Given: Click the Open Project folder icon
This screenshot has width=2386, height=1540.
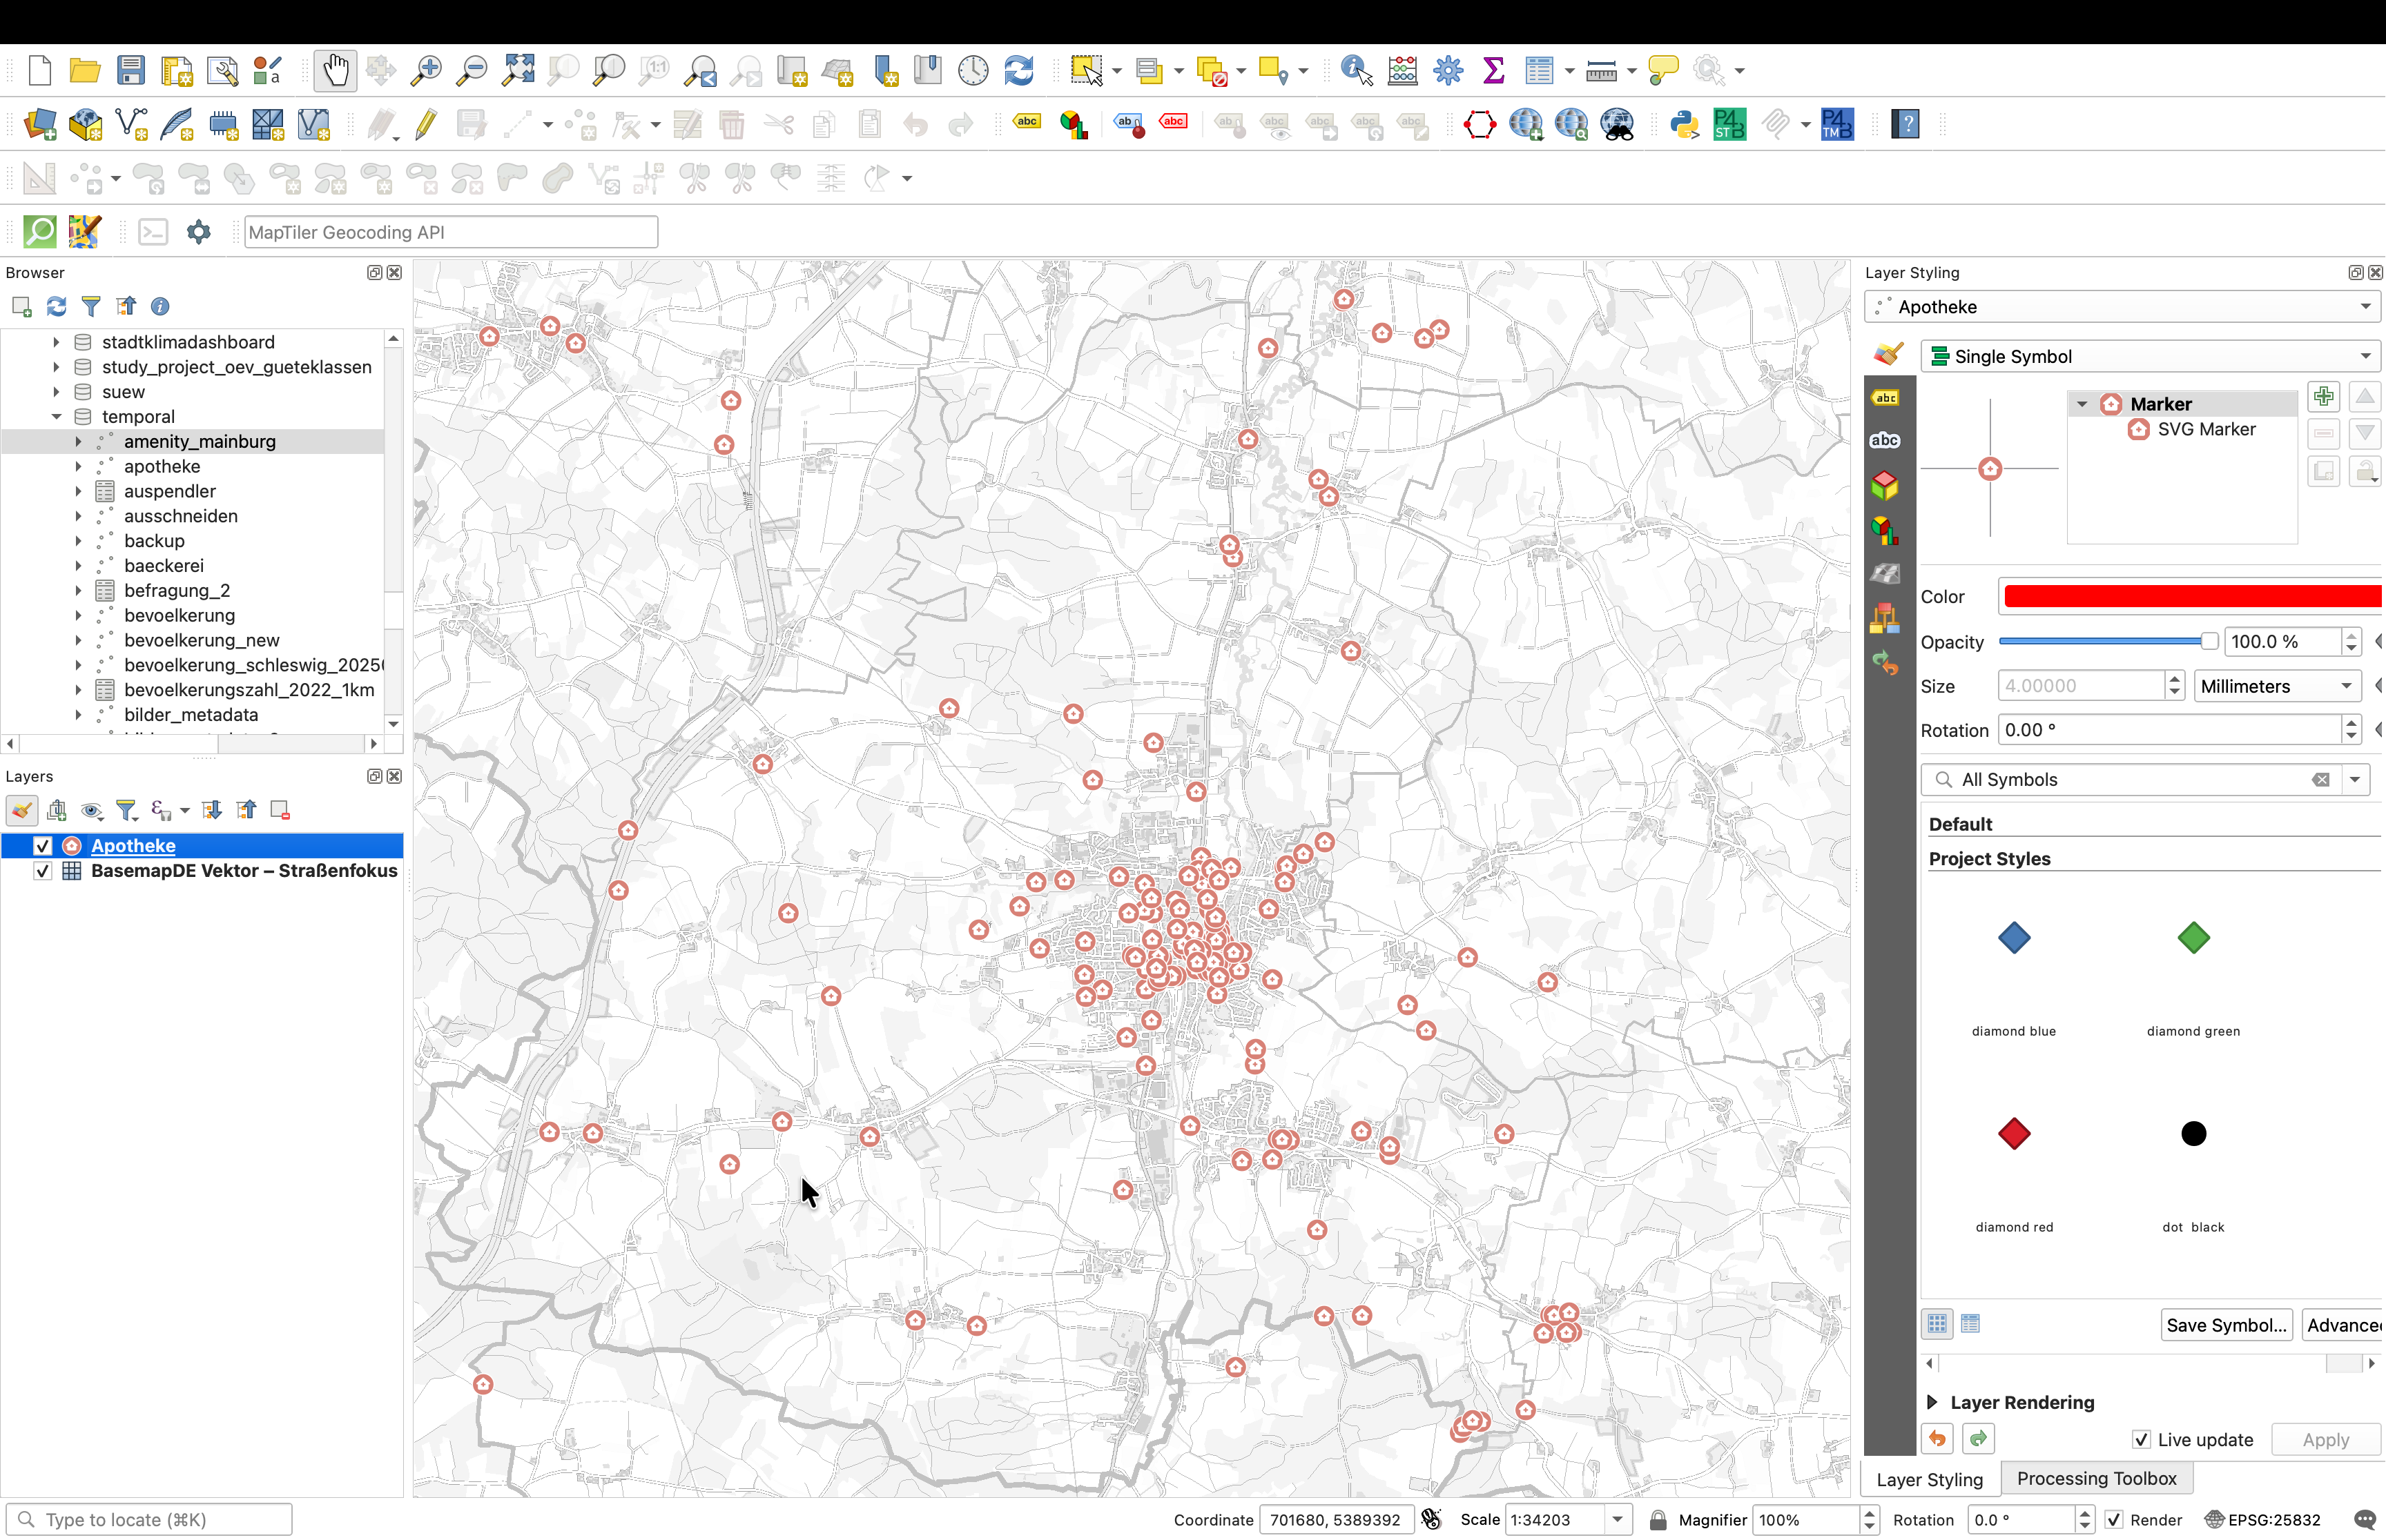Looking at the screenshot, I should point(85,70).
